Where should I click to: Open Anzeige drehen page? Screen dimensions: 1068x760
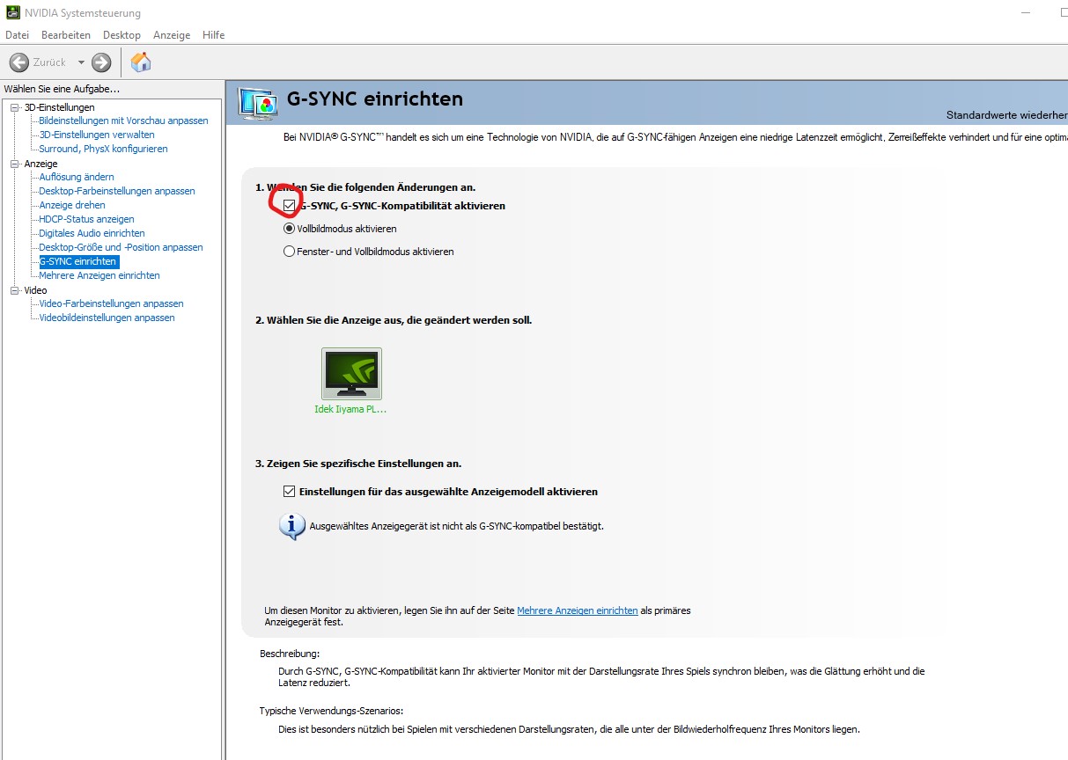[72, 205]
